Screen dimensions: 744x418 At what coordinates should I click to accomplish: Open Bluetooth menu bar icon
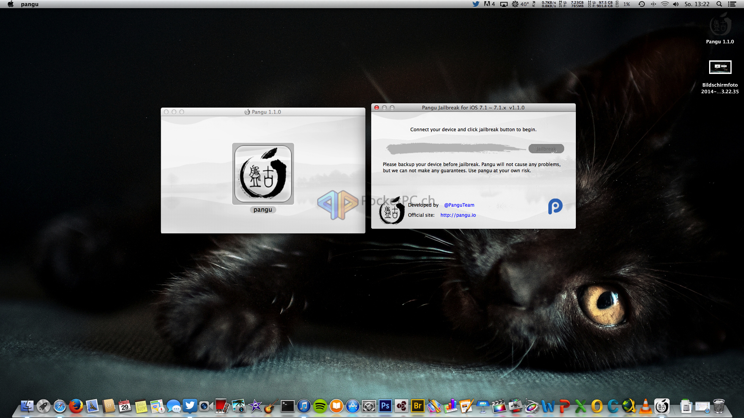653,4
